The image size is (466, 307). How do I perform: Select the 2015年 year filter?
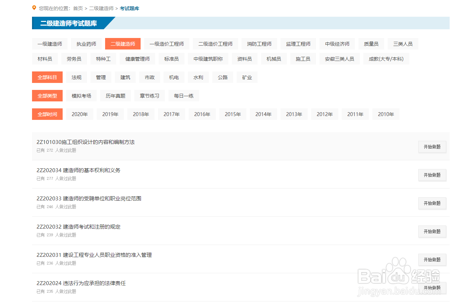pos(233,114)
